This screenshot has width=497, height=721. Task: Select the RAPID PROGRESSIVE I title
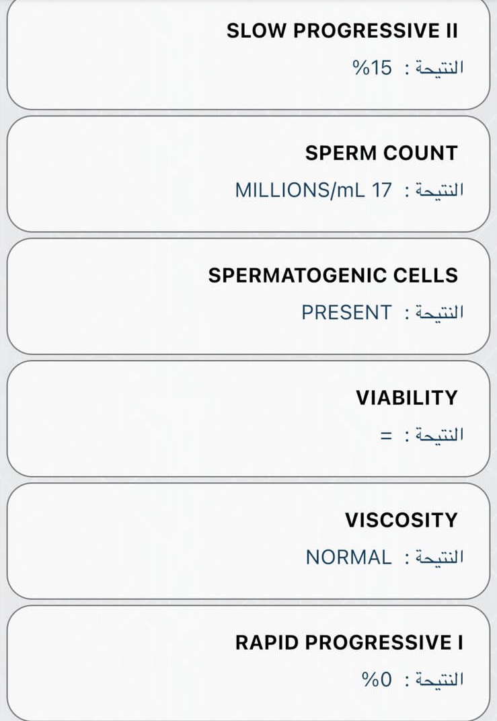coord(349,643)
